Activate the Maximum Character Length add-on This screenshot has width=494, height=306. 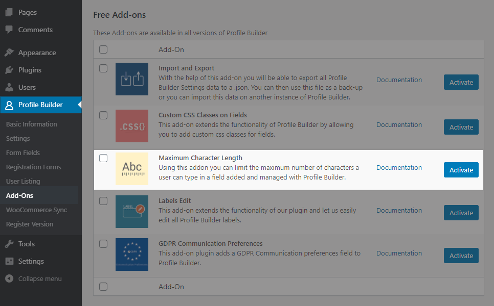[461, 170]
